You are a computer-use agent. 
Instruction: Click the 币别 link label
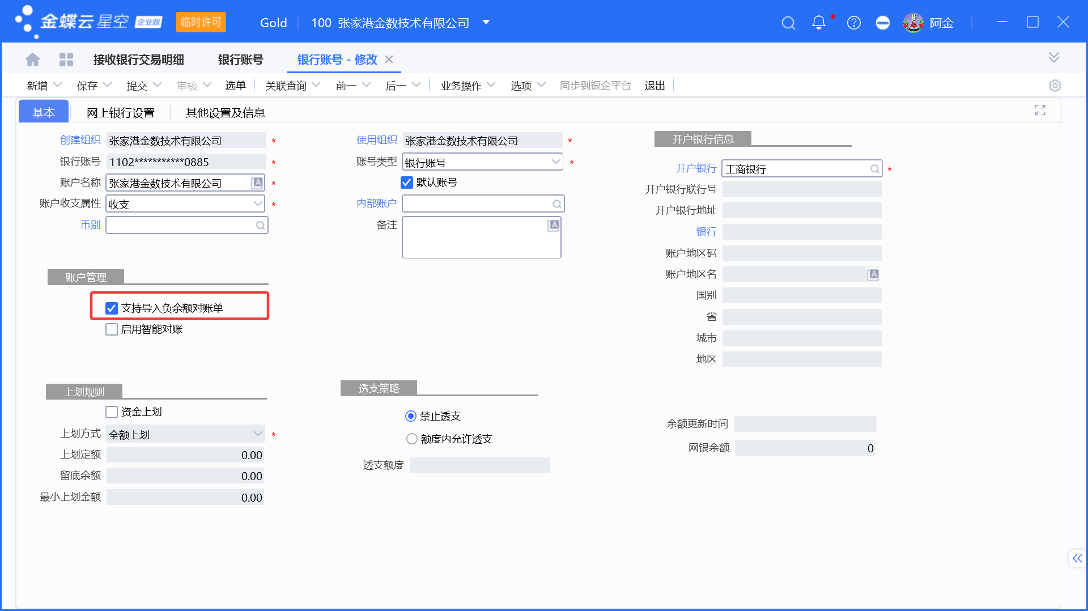[x=90, y=225]
